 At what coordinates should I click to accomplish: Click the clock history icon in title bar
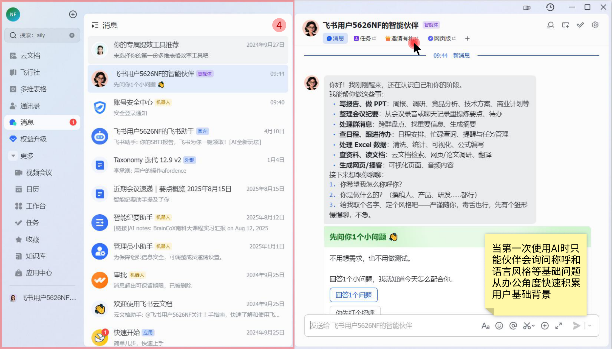point(550,7)
